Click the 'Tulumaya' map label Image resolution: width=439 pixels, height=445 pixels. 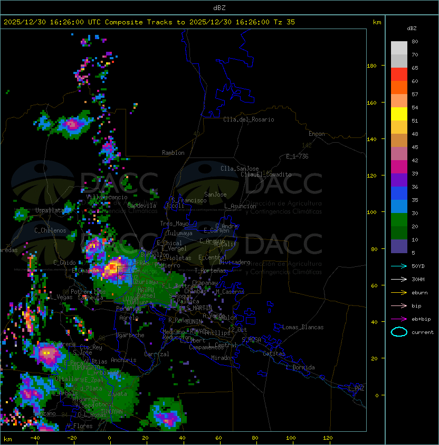[180, 233]
